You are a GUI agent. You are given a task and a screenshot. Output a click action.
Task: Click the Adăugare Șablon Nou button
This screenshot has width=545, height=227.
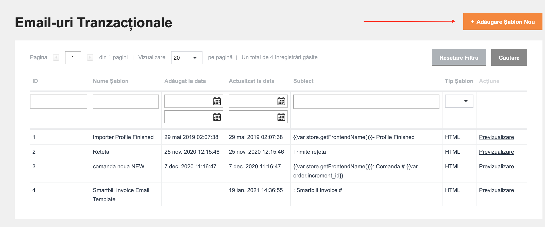point(503,22)
